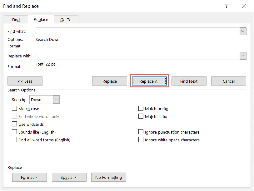The width and height of the screenshot is (254, 191).
Task: Close the Find and Replace dialog
Action: coord(244,6)
